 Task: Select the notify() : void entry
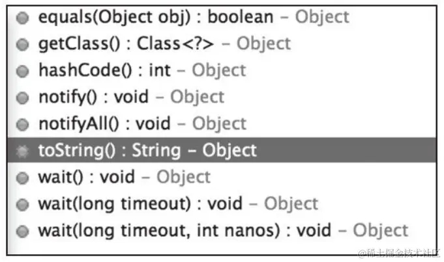pos(222,98)
